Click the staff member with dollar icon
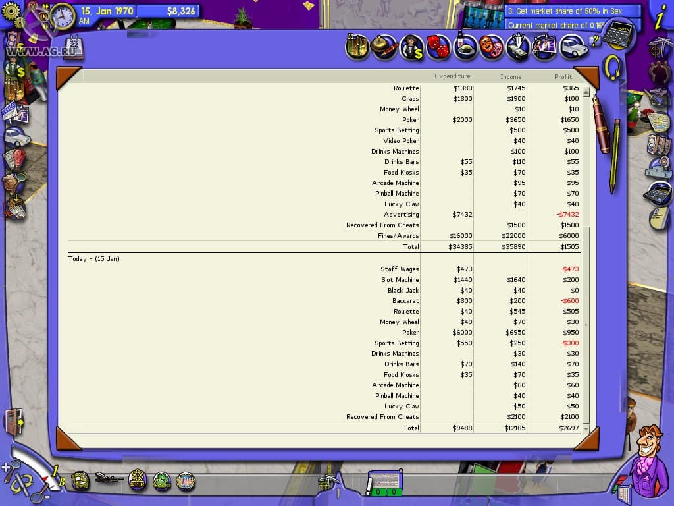674x506 pixels. coord(411,47)
